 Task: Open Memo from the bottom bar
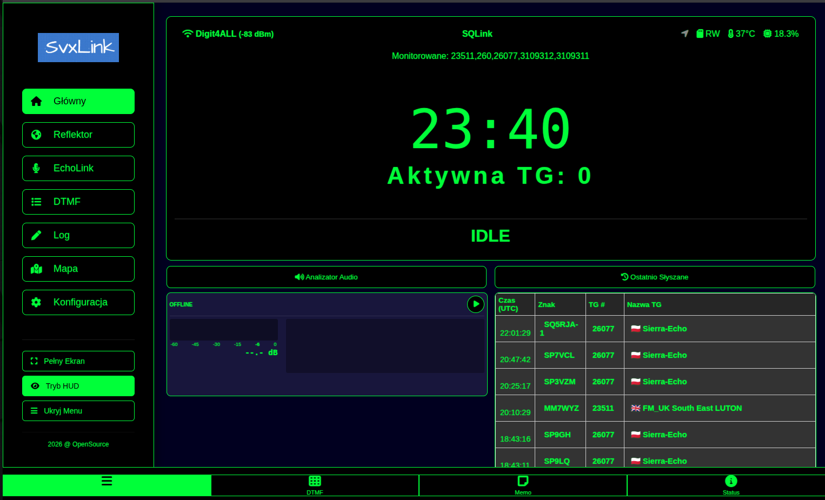click(523, 484)
